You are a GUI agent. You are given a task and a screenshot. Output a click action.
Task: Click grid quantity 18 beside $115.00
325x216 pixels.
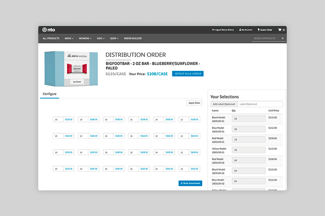(58, 119)
